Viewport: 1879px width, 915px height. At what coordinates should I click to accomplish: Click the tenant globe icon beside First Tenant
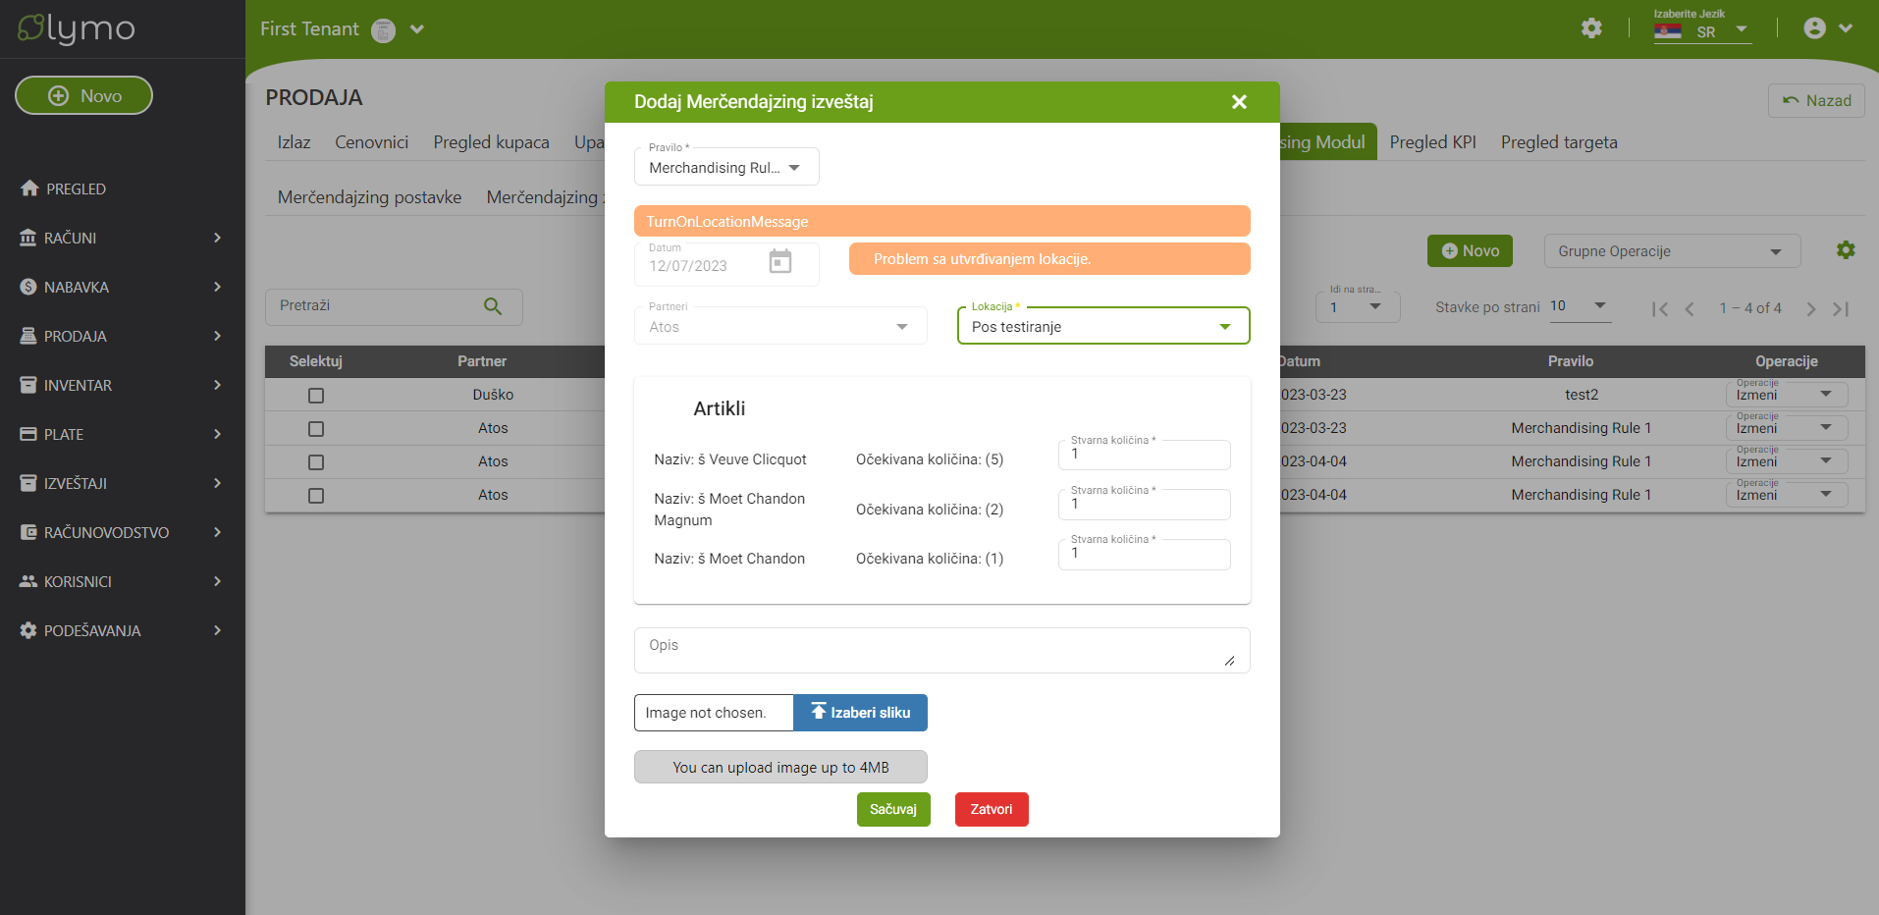[x=383, y=30]
